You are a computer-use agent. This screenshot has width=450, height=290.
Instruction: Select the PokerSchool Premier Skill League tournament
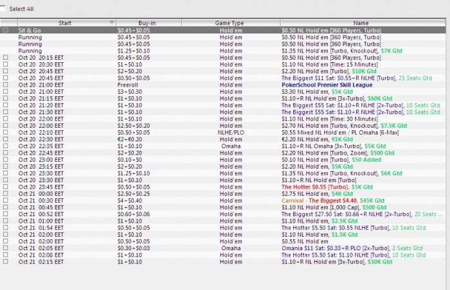point(327,85)
